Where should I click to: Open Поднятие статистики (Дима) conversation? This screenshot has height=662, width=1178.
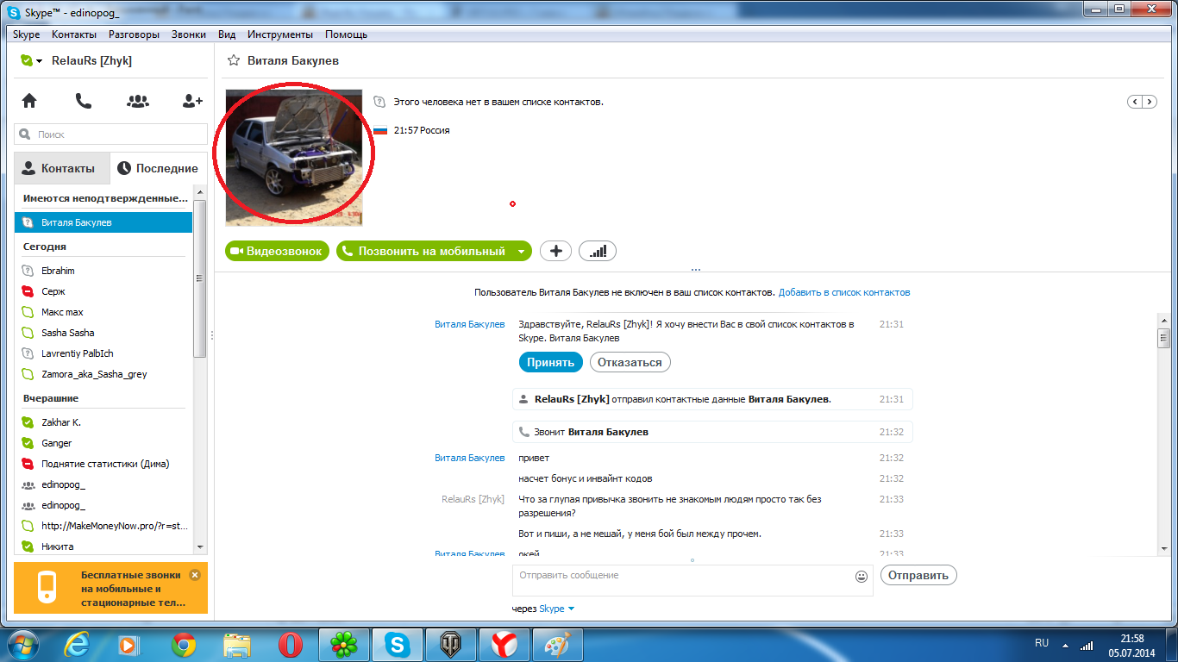pyautogui.click(x=103, y=464)
